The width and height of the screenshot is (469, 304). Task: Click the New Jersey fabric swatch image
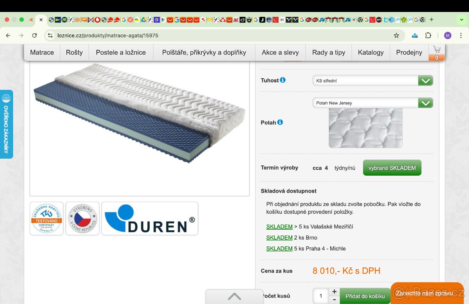(x=365, y=128)
